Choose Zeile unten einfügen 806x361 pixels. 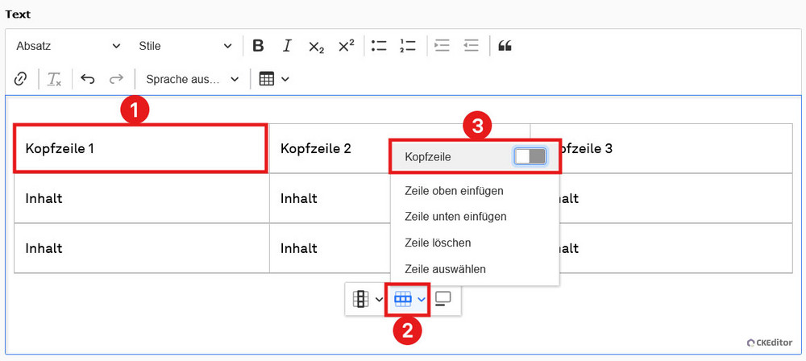coord(455,217)
